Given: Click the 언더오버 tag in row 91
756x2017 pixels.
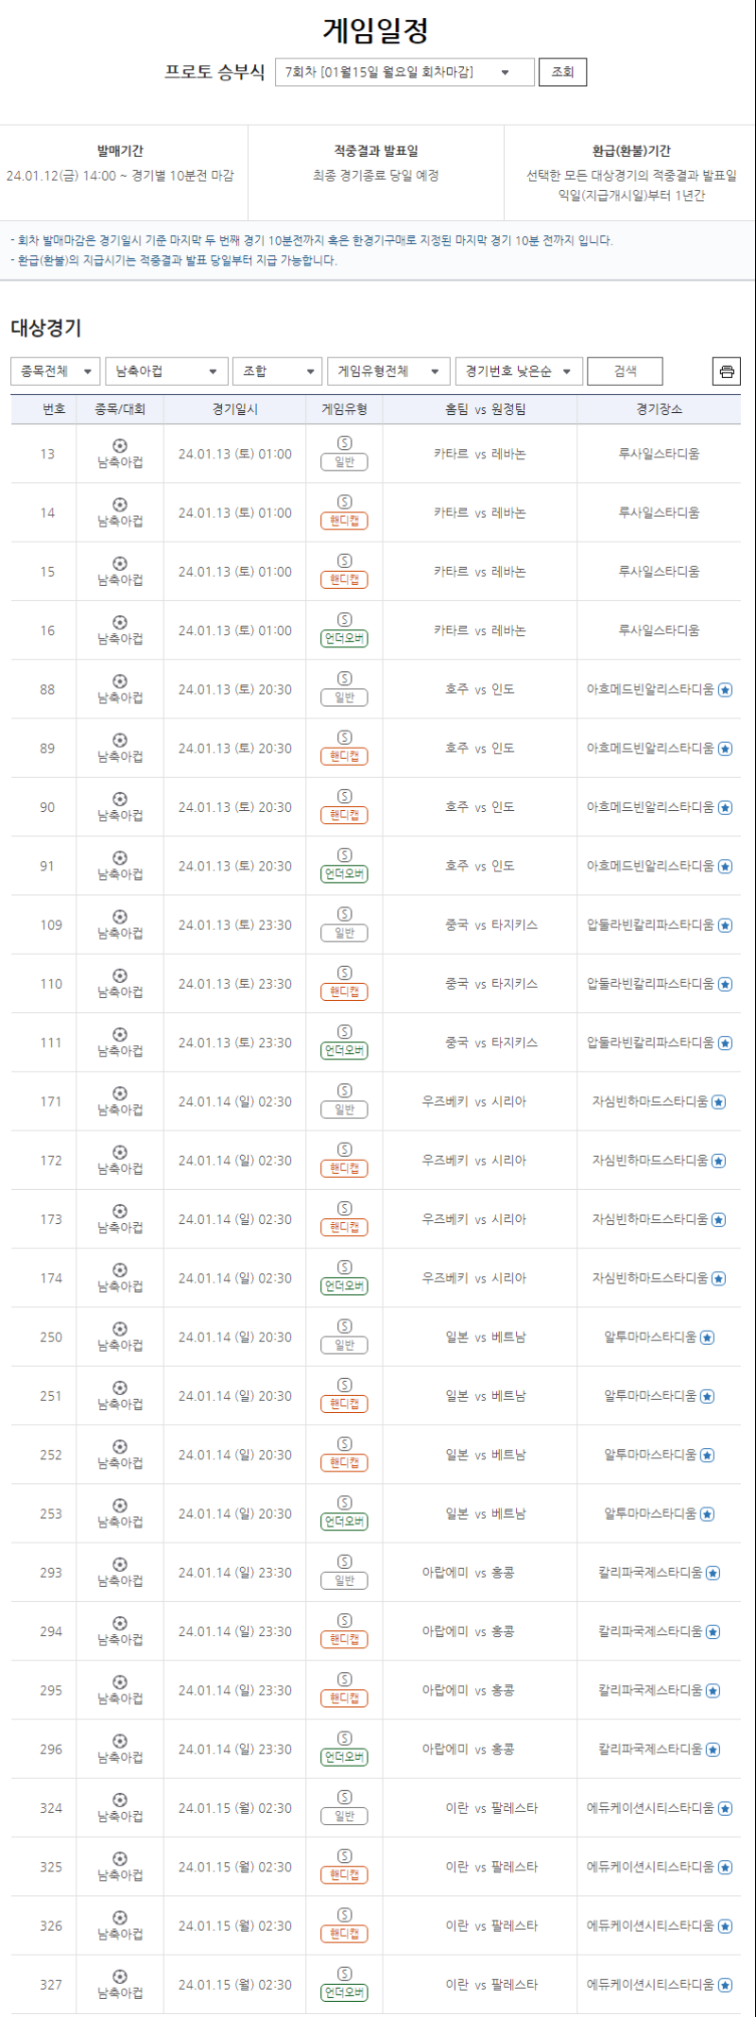Looking at the screenshot, I should click(x=345, y=874).
